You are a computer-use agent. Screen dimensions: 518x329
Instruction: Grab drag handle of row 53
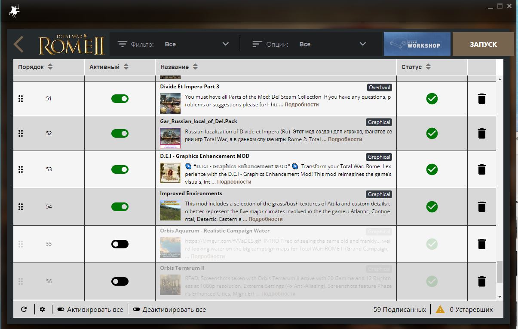21,169
